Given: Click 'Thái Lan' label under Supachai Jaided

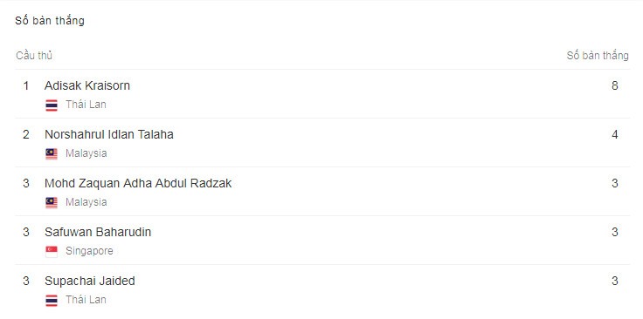Looking at the screenshot, I should [x=86, y=300].
